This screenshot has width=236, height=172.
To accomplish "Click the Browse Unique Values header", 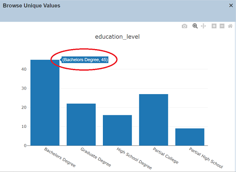I will (x=32, y=5).
